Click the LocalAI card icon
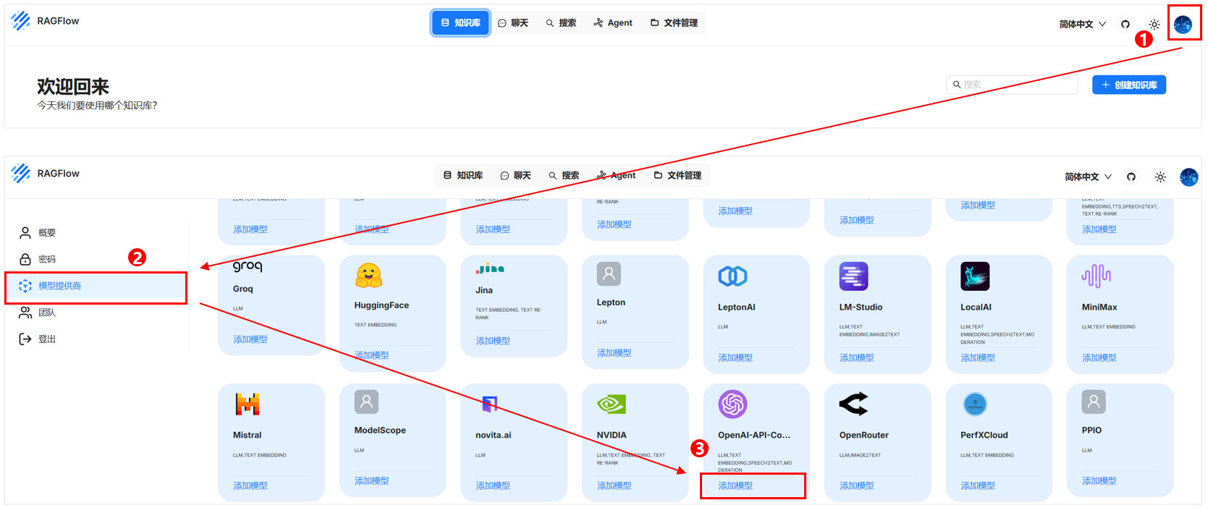The image size is (1208, 508). (x=975, y=276)
